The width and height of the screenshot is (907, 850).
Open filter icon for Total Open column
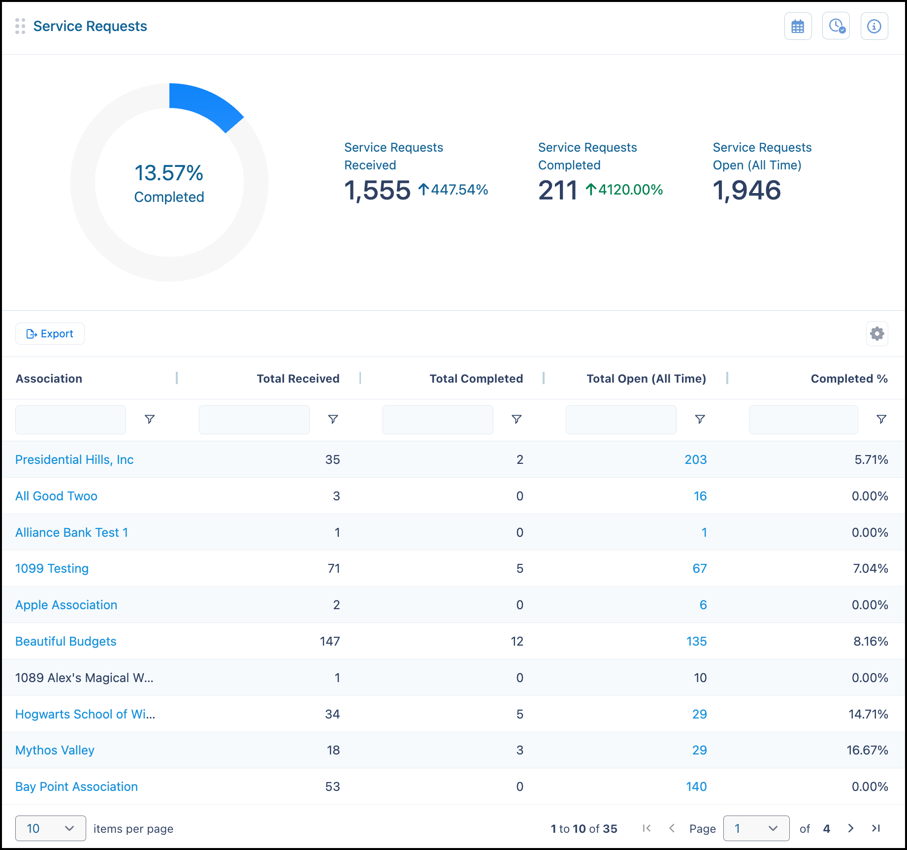click(x=700, y=419)
